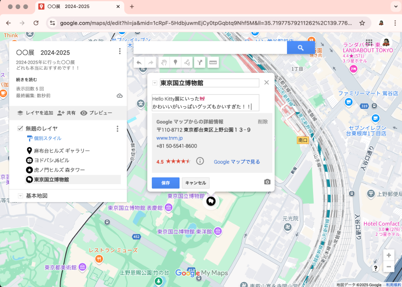Click the Hello Kitty展 description text box
Image resolution: width=402 pixels, height=287 pixels.
pos(206,103)
